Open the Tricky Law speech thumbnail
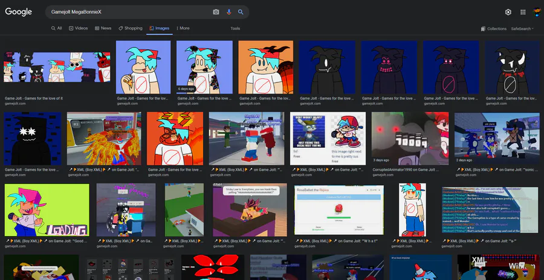 [x=250, y=210]
